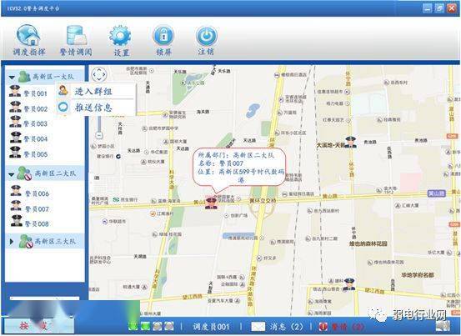The width and height of the screenshot is (461, 336).
Task: Click the 调度员001 status label
Action: click(211, 327)
